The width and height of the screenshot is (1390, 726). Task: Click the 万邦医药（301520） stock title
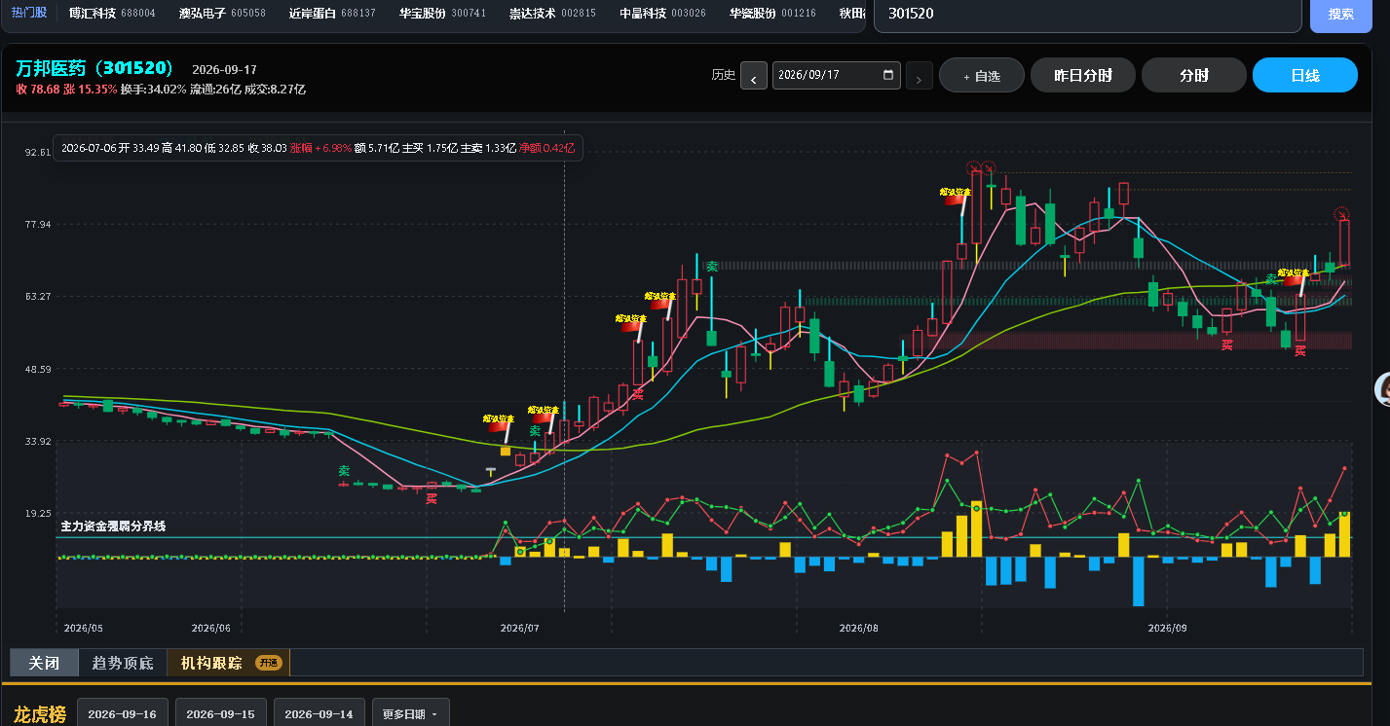[x=95, y=68]
